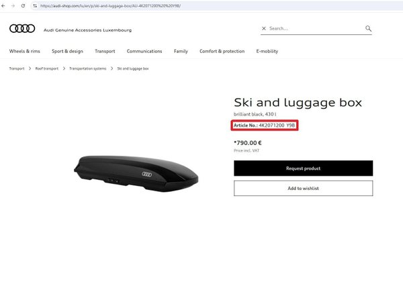Reload the page with refresh icon
403x306 pixels.
click(x=23, y=5)
